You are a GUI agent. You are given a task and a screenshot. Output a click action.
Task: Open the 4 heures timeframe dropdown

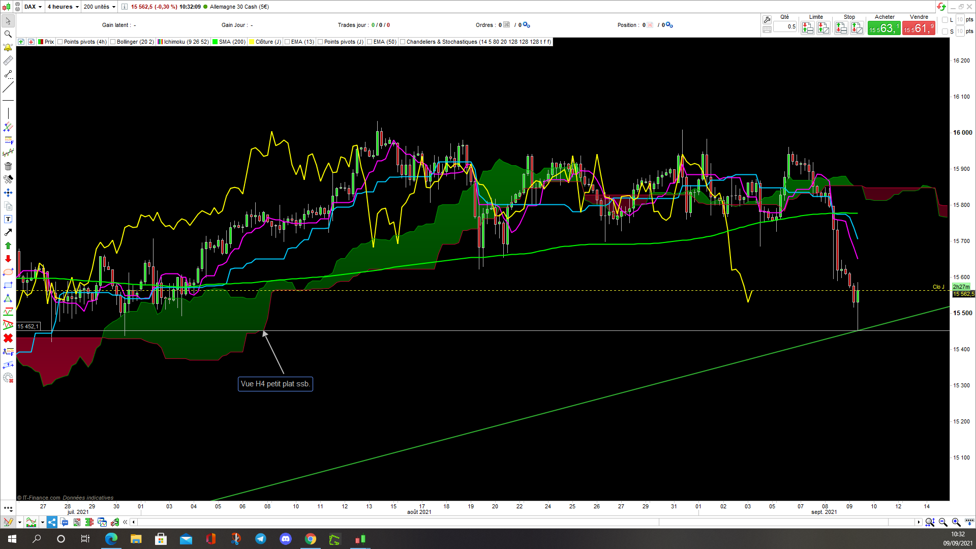63,7
